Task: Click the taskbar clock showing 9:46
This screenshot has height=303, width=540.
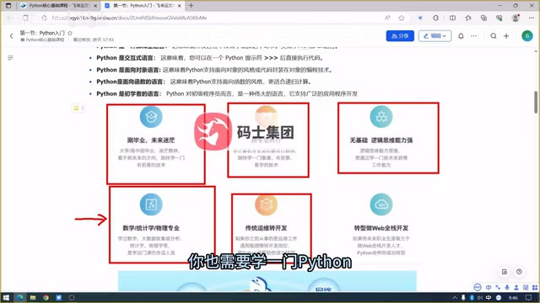Action: 513,297
